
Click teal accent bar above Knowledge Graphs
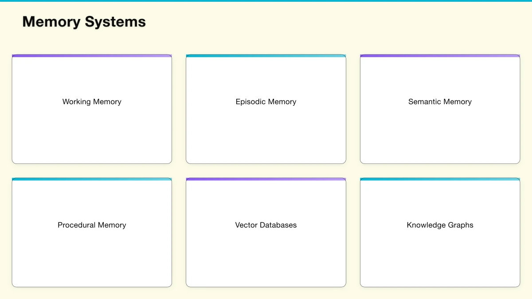point(440,179)
